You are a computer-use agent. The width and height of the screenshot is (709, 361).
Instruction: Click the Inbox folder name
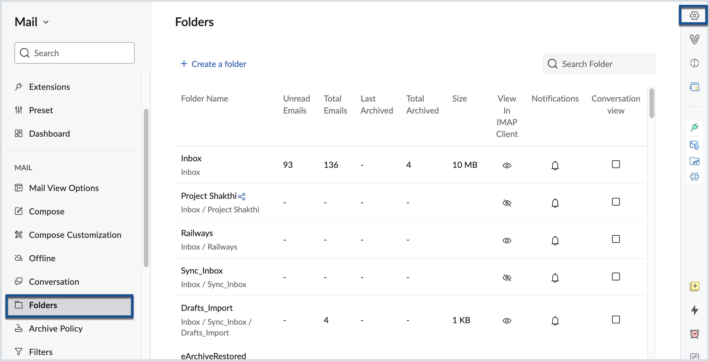point(191,158)
